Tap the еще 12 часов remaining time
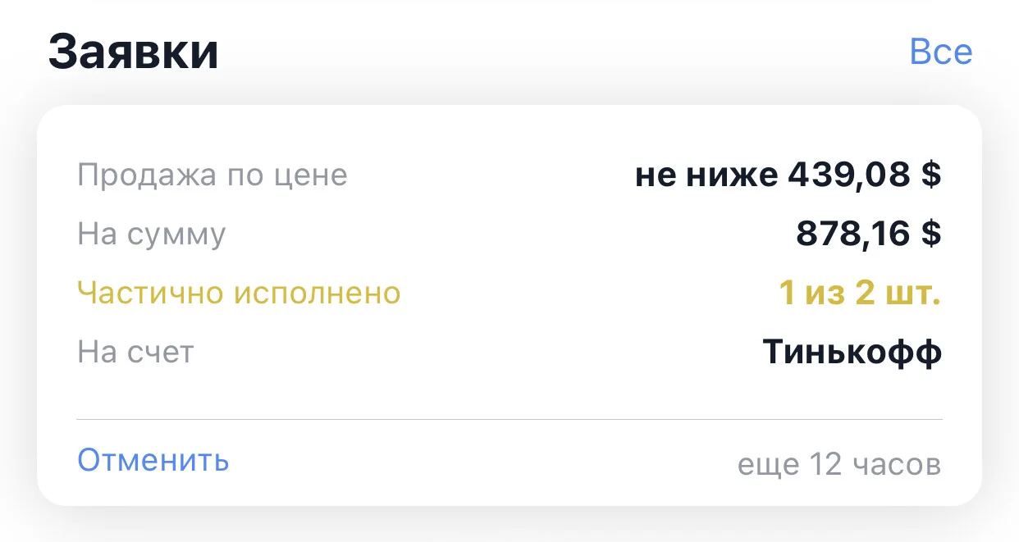1019x542 pixels. coord(839,465)
